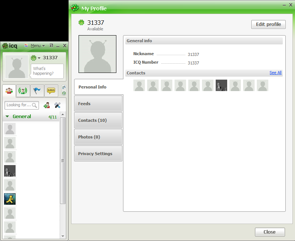The height and width of the screenshot is (241, 295).
Task: Click the ICQ Number value 31337
Action: [x=193, y=63]
